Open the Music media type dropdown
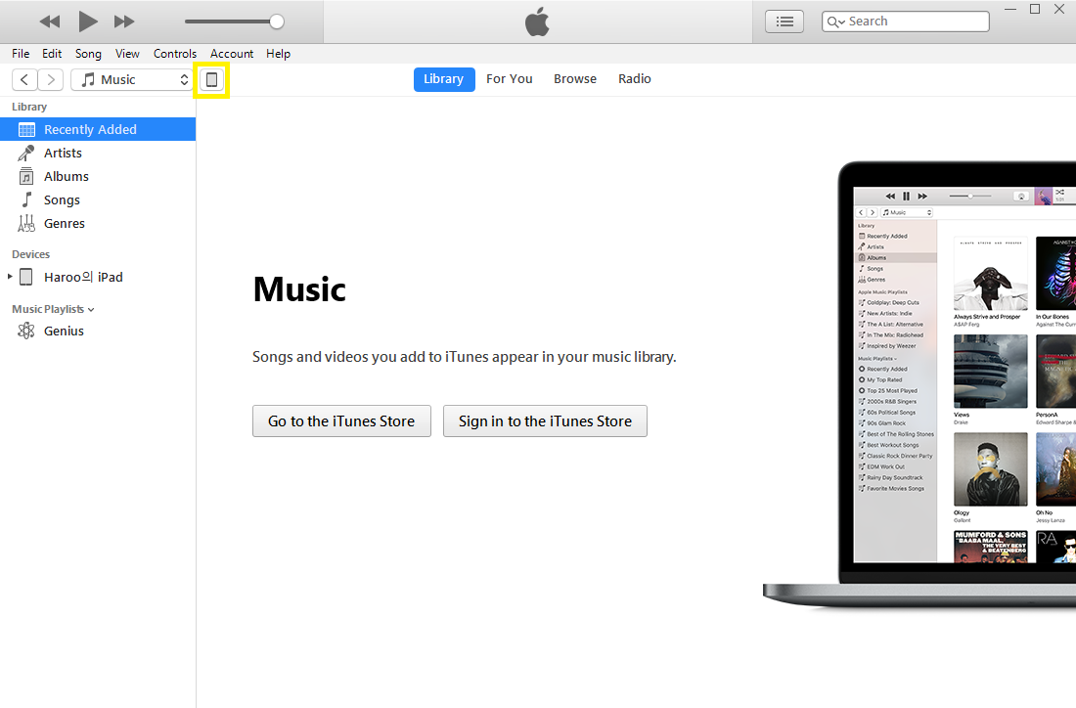This screenshot has height=708, width=1076. 132,79
